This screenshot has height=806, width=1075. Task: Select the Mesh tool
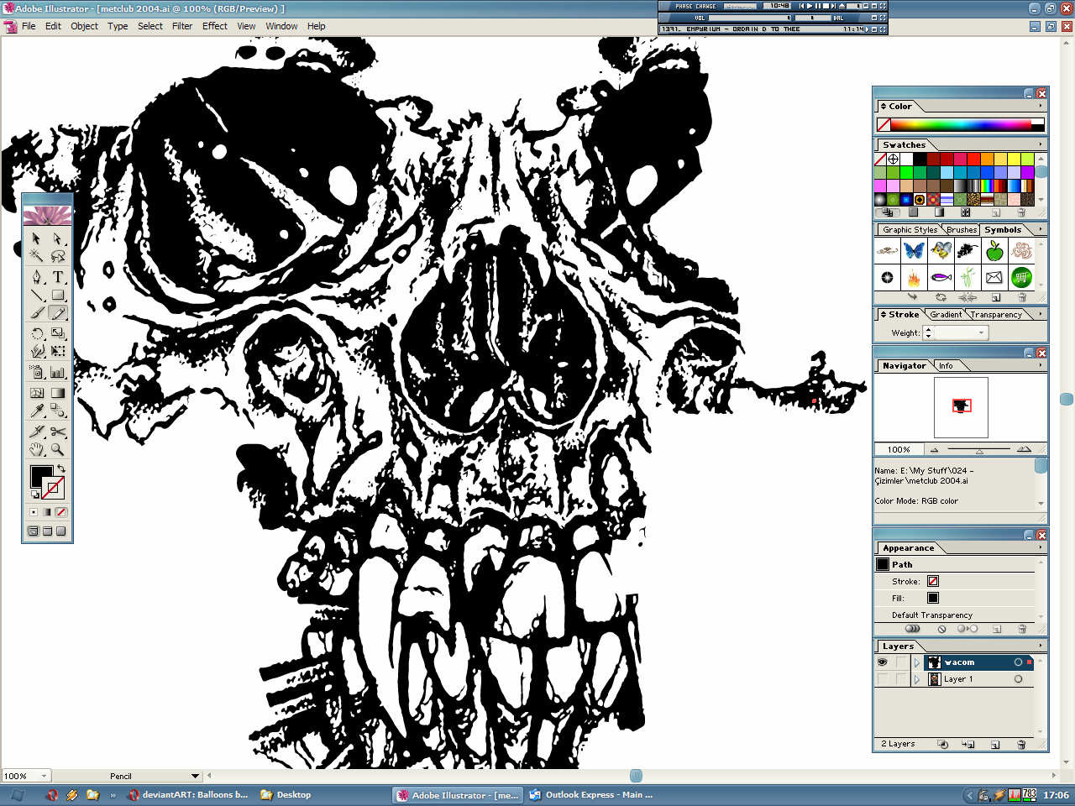pyautogui.click(x=36, y=392)
